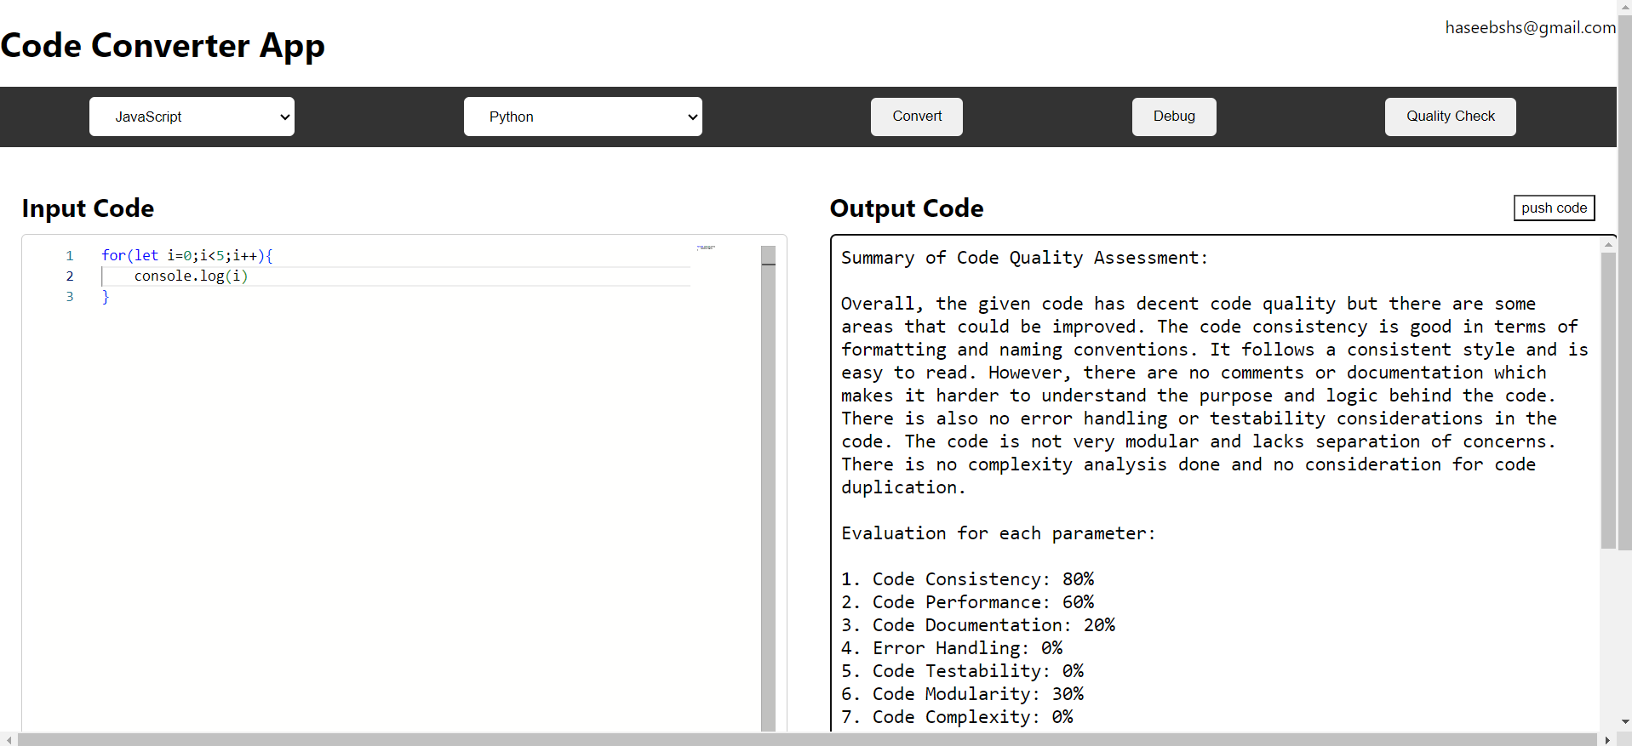This screenshot has height=746, width=1632.
Task: Select line number 2 in editor gutter
Action: click(70, 276)
